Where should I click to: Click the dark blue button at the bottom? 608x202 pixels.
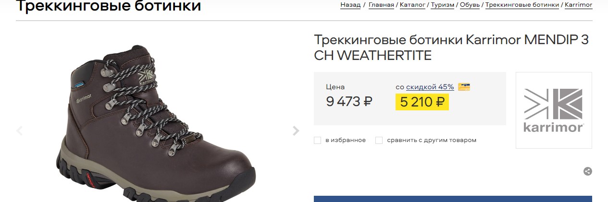click(453, 199)
